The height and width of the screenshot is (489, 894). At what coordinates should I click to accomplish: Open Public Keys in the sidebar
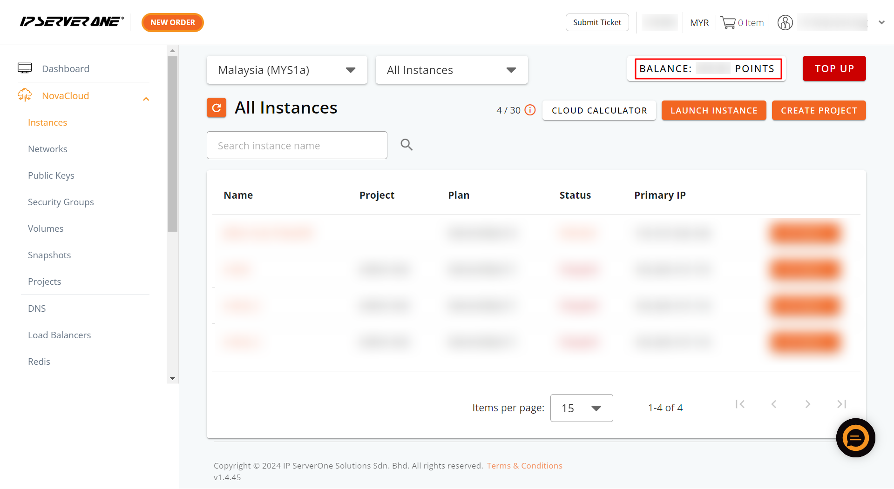point(51,175)
